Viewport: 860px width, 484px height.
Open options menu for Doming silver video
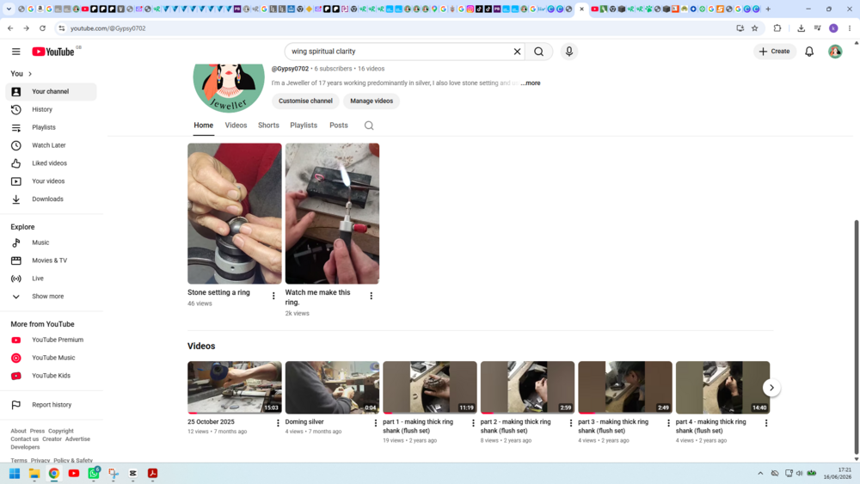(x=375, y=423)
